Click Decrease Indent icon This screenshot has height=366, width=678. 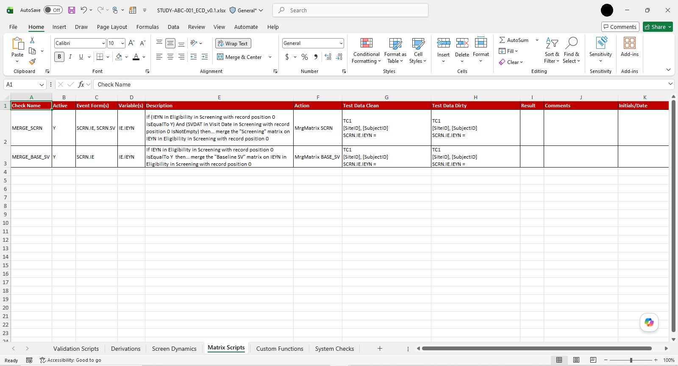(x=194, y=57)
